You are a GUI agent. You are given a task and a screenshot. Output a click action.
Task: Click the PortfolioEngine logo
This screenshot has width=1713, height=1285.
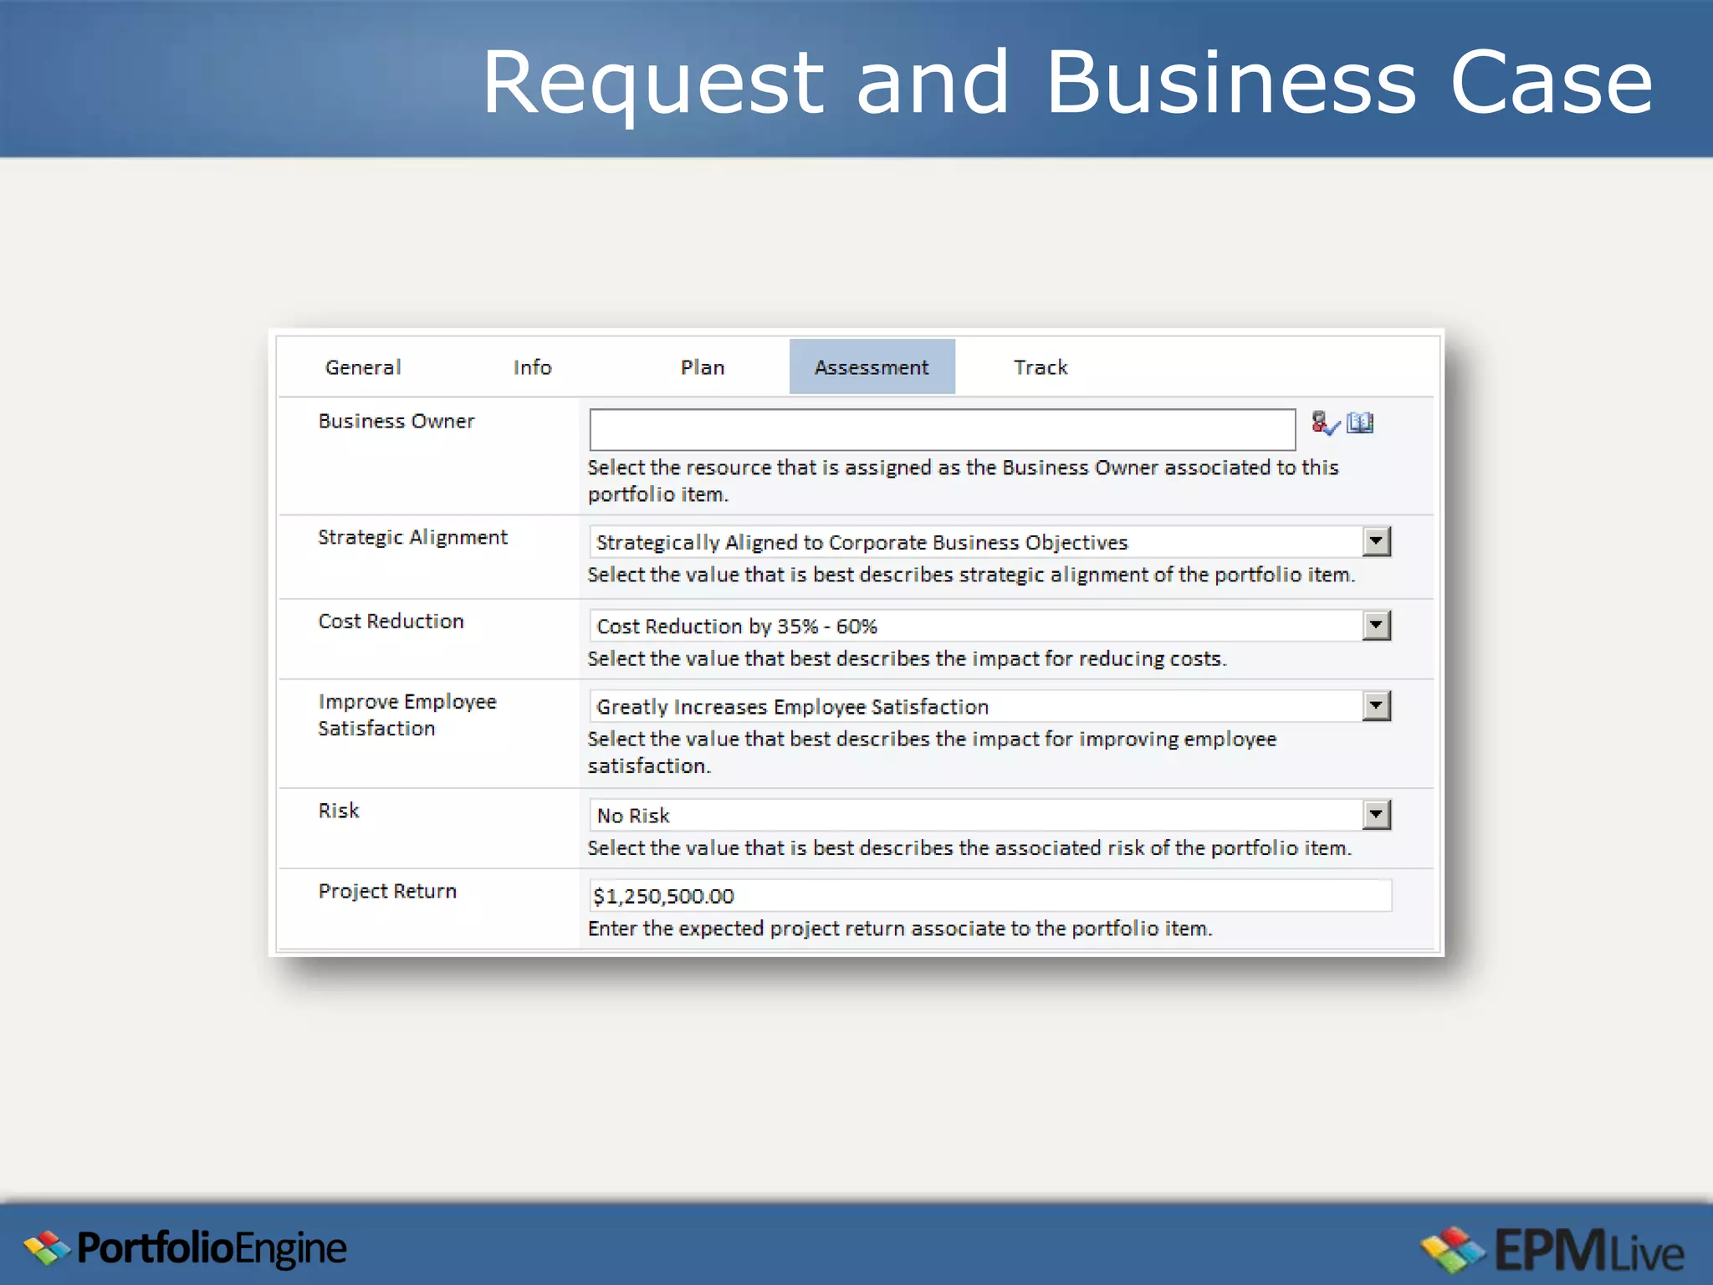(x=185, y=1248)
